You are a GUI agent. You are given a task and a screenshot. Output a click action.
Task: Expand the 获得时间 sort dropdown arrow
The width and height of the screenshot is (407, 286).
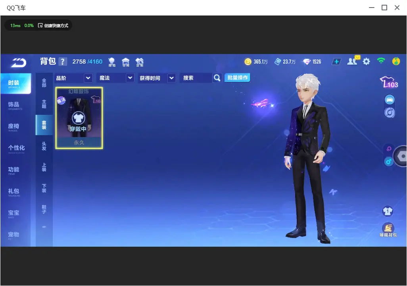point(172,78)
